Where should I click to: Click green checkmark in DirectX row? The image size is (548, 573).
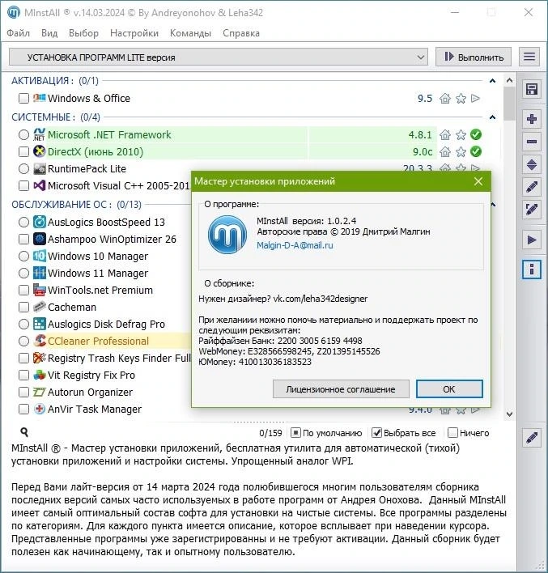pyautogui.click(x=476, y=151)
